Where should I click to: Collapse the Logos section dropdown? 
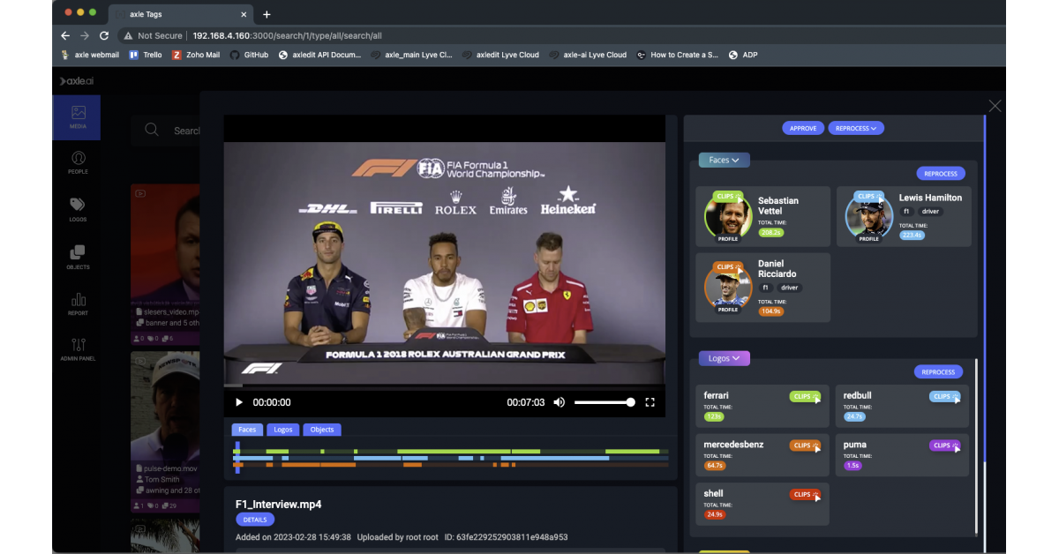(724, 358)
